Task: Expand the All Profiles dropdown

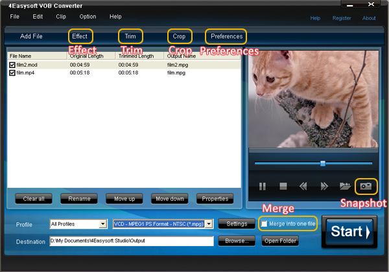Action: click(102, 224)
